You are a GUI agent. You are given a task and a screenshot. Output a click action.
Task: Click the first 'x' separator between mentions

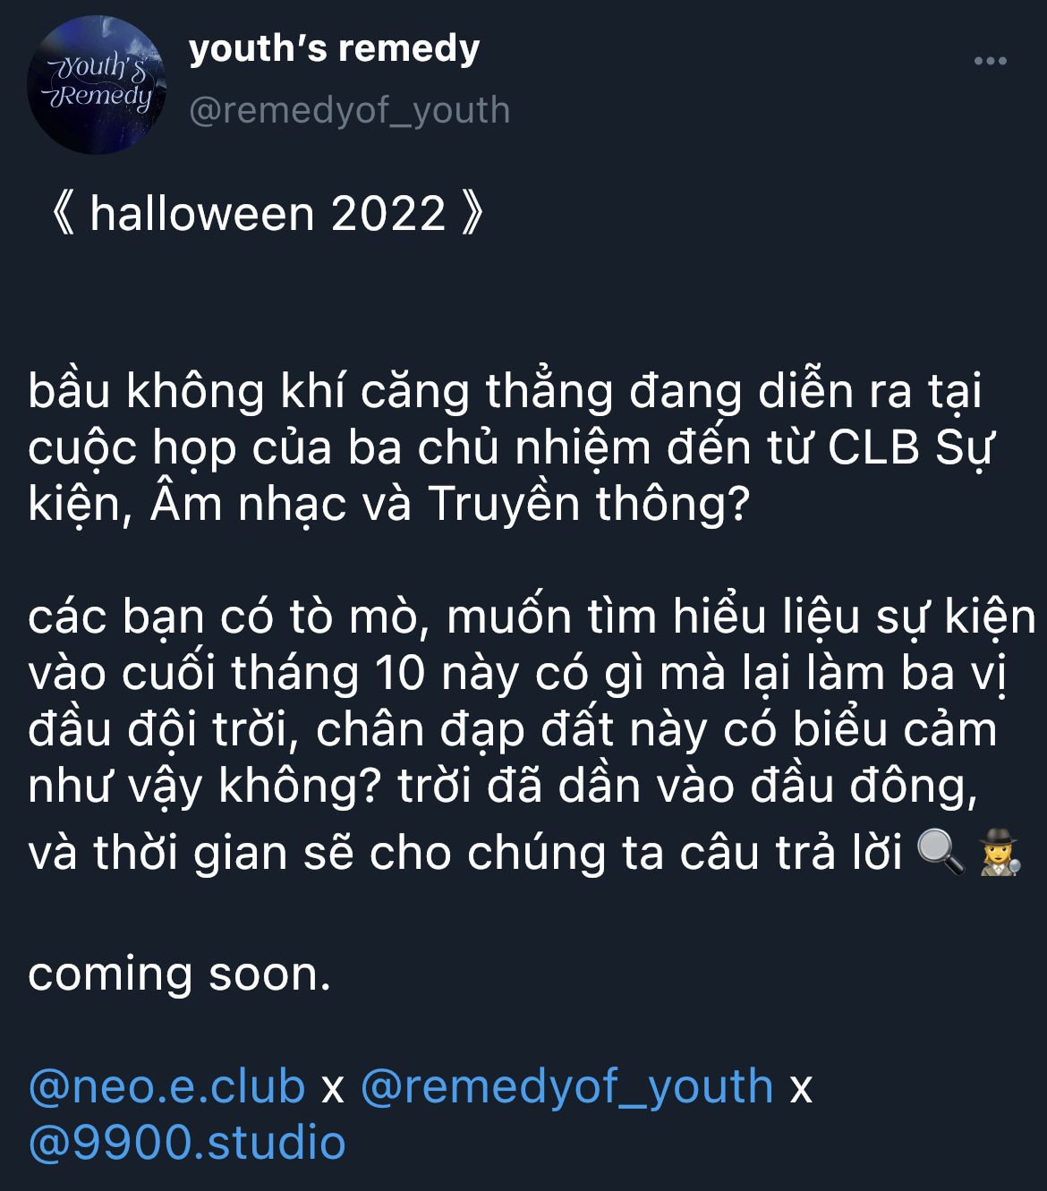click(333, 1087)
